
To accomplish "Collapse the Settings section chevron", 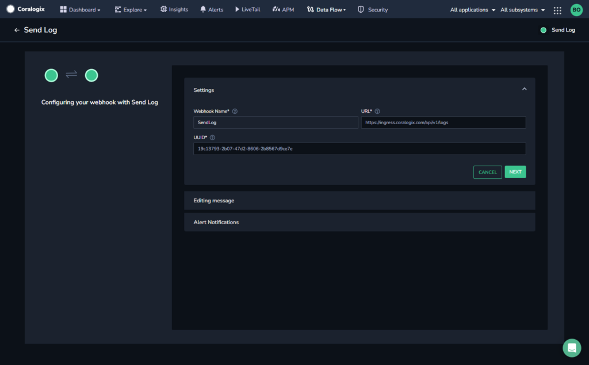I will (x=525, y=89).
